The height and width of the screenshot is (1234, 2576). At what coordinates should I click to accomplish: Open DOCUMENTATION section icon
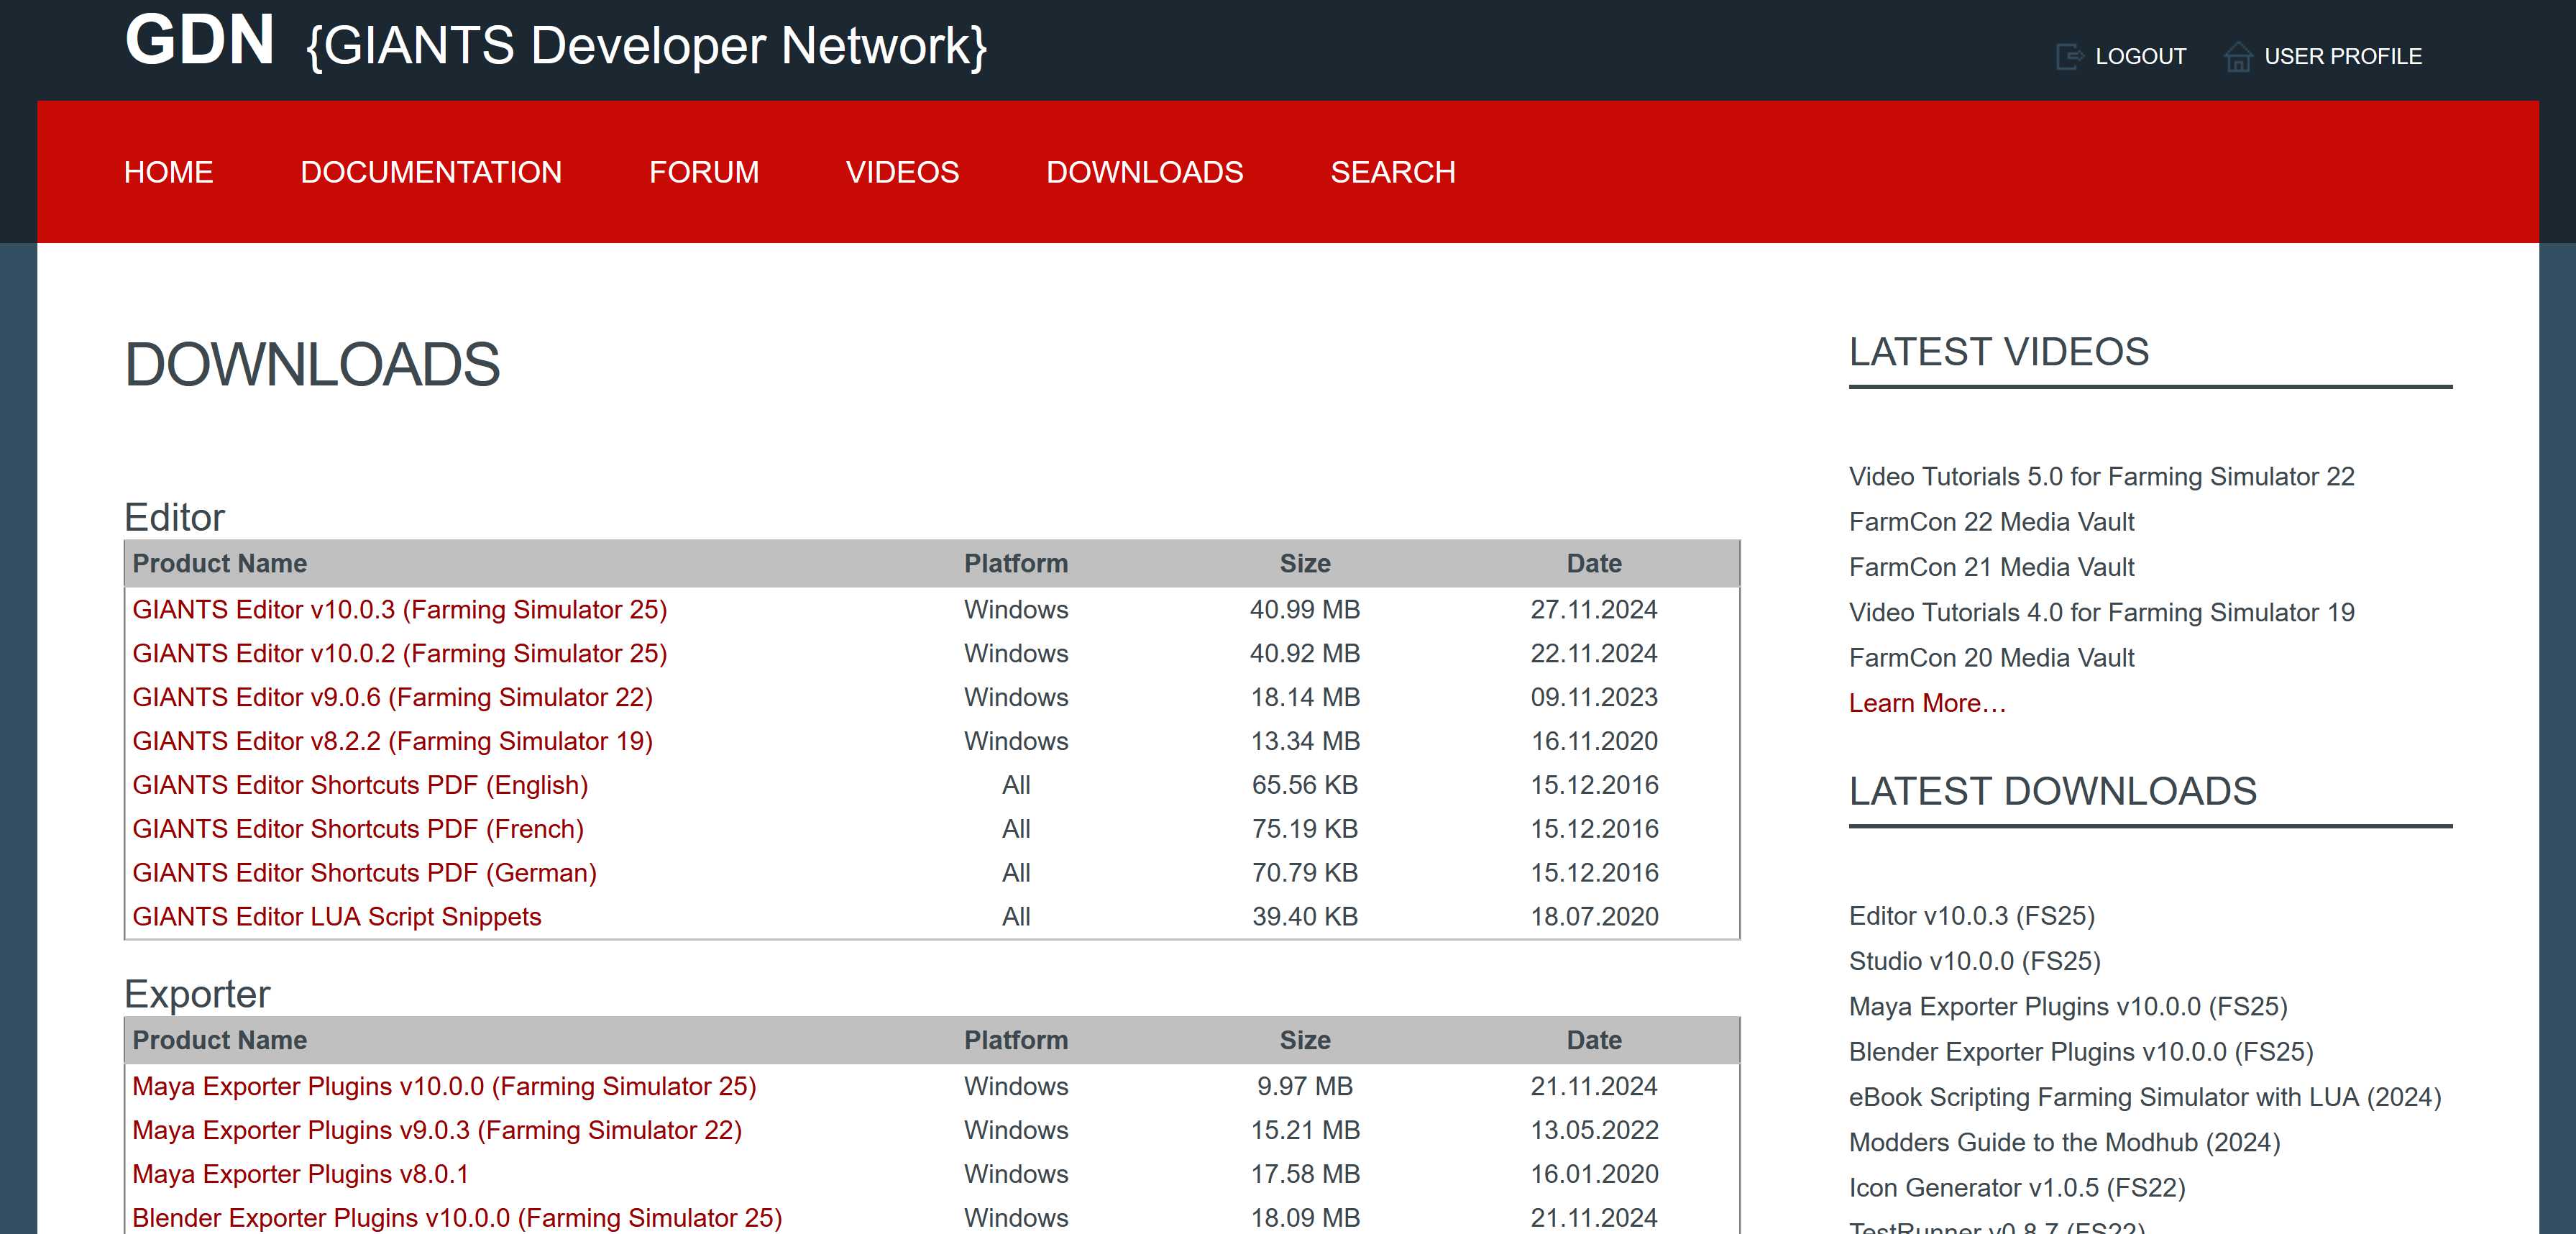[431, 171]
